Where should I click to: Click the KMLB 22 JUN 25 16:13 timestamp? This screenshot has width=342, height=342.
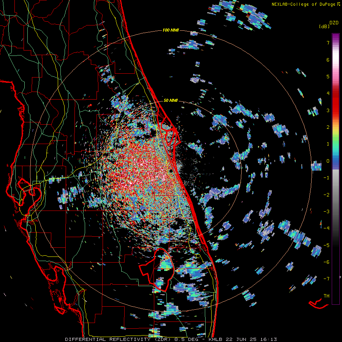243,339
